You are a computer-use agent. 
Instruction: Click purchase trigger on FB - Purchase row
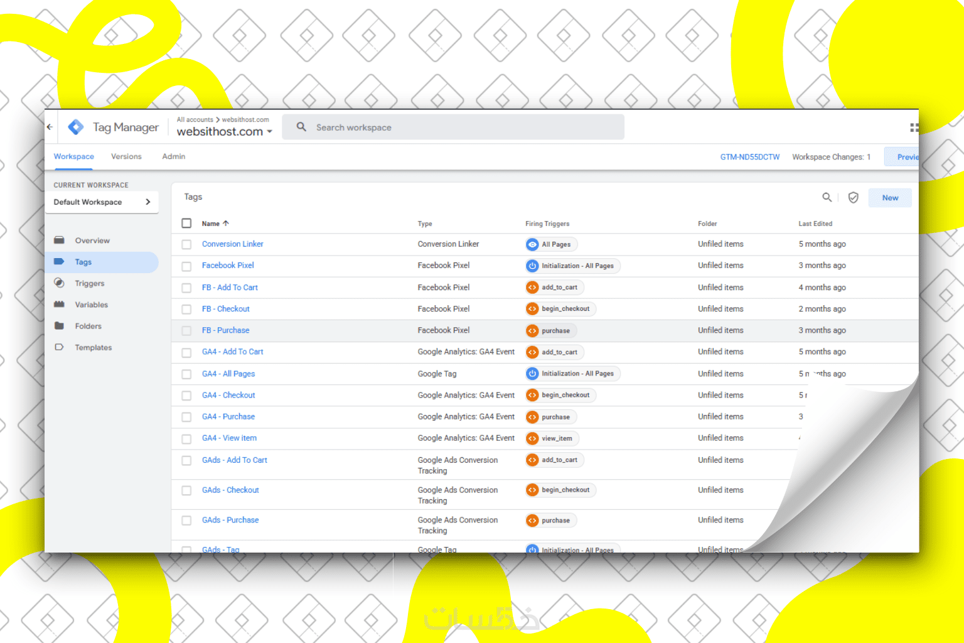tap(551, 330)
